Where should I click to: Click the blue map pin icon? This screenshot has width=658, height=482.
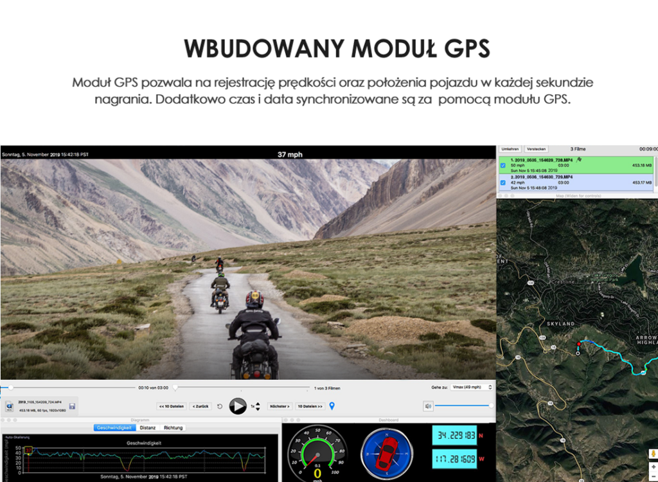click(x=332, y=406)
